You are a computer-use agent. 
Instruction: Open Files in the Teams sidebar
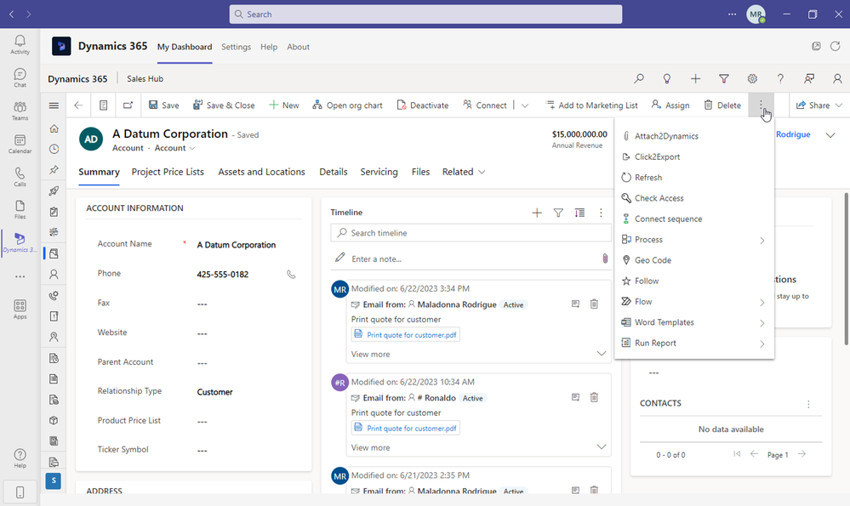coord(20,209)
